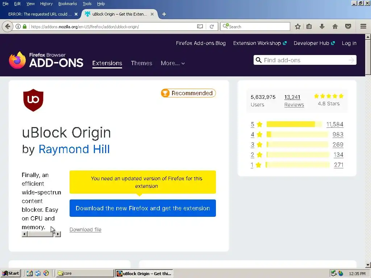
Task: Click the 5-star rating bar
Action: click(x=294, y=124)
